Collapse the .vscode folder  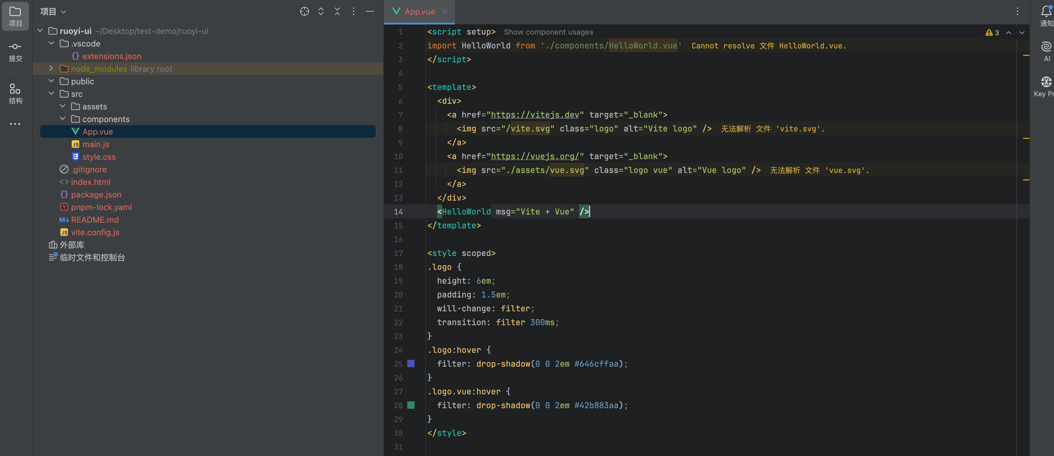[x=51, y=43]
